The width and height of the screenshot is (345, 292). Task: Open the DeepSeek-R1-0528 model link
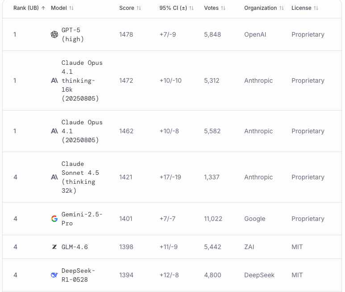coord(78,275)
